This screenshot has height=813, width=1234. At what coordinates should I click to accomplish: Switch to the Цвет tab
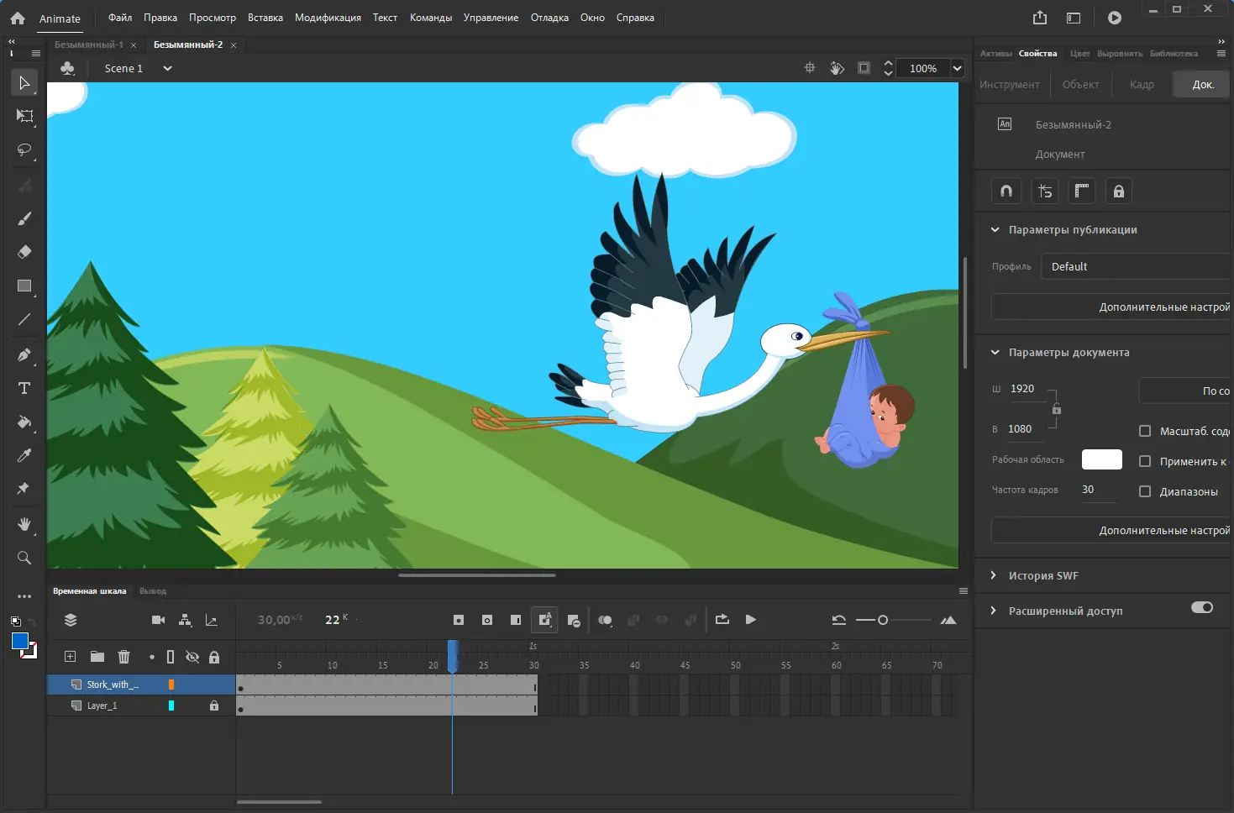pyautogui.click(x=1079, y=53)
